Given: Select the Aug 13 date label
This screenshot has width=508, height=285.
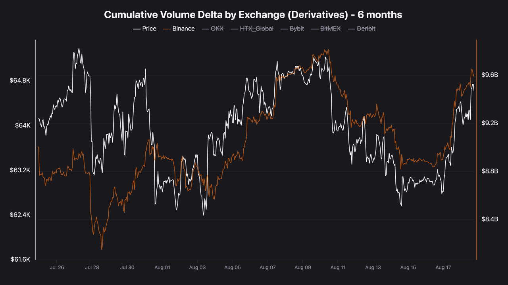Looking at the screenshot, I should coord(373,268).
